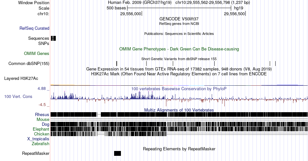Click the chr10 window position coordinates text
308x161 pixels.
coord(213,3)
